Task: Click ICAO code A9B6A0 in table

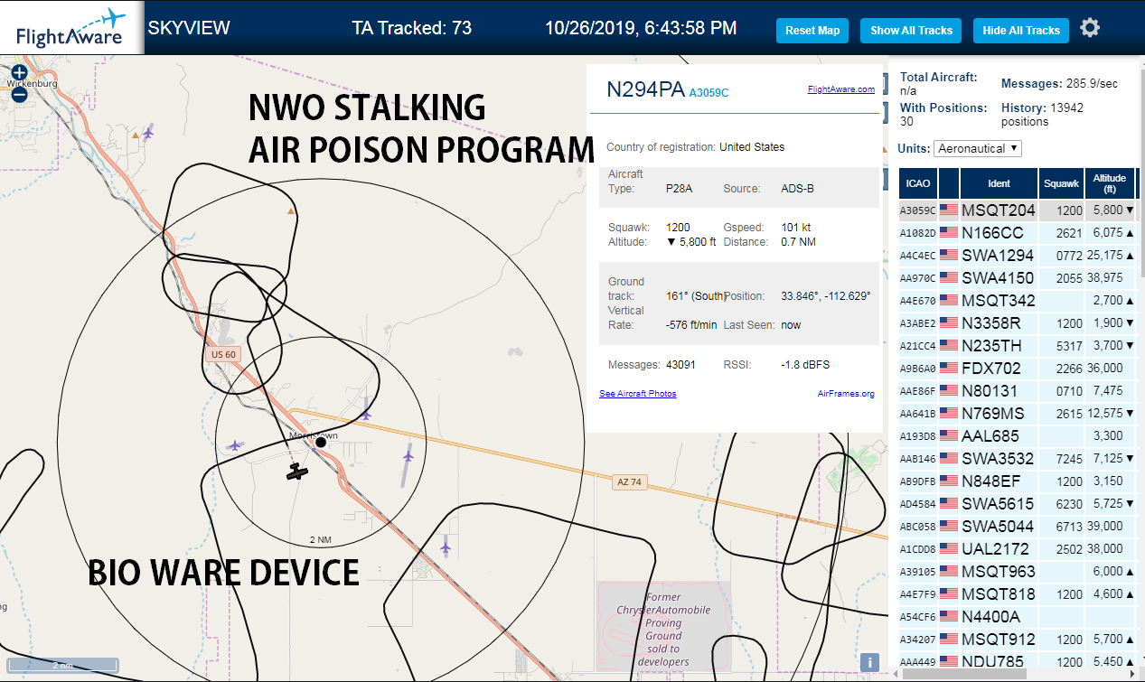Action: click(x=917, y=368)
